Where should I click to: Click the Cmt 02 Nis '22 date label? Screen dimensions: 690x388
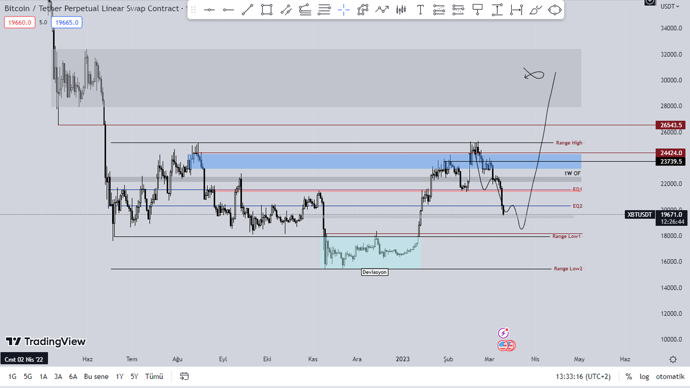click(24, 359)
